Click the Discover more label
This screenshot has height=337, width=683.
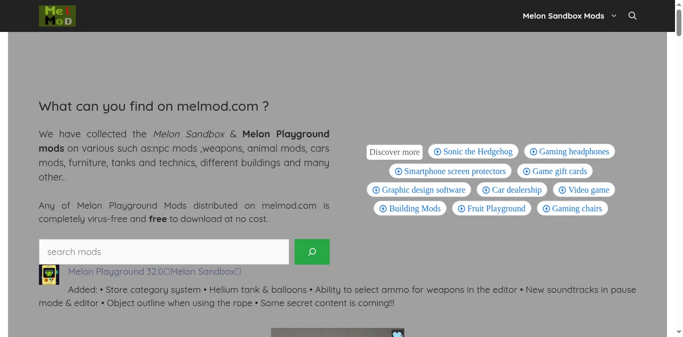(x=394, y=152)
